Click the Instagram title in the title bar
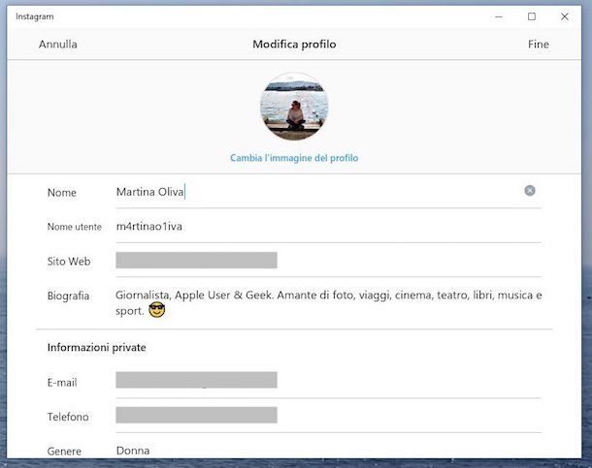 [35, 16]
